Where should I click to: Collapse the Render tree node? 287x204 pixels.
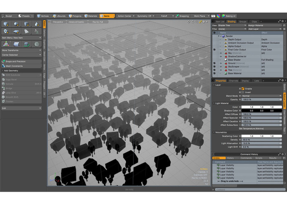[x=219, y=36]
